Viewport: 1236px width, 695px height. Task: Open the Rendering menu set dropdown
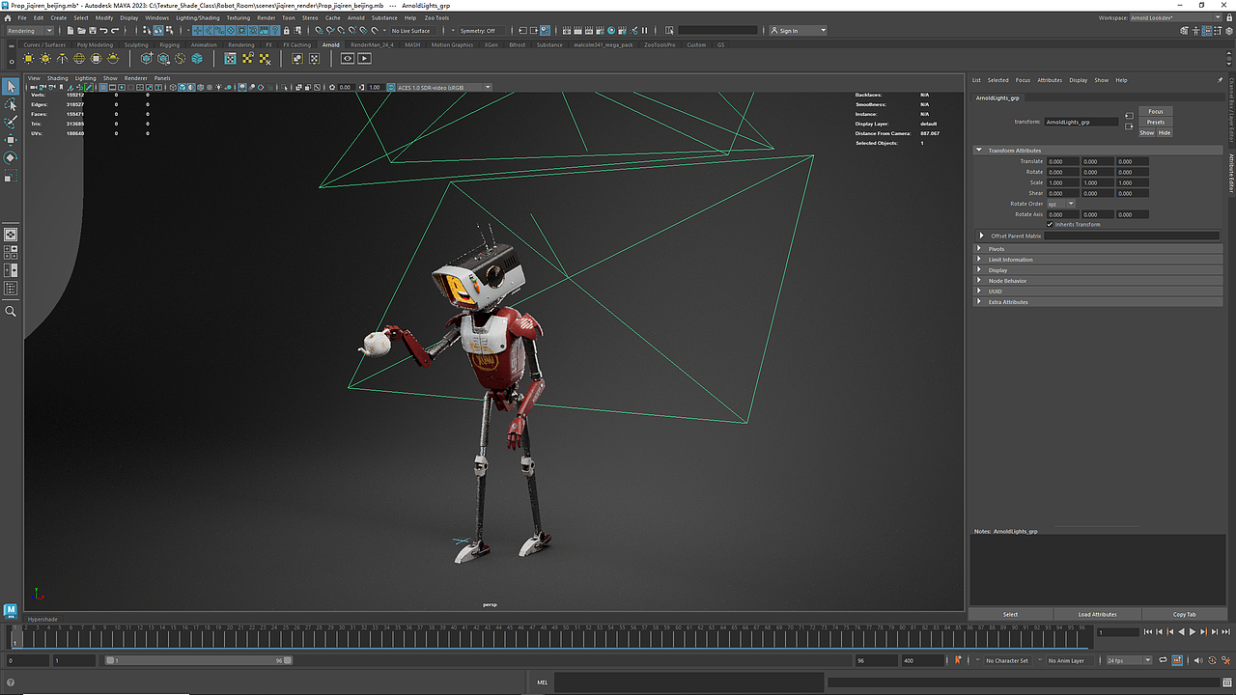coord(30,31)
